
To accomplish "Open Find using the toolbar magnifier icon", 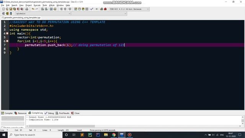I will pos(42,9).
